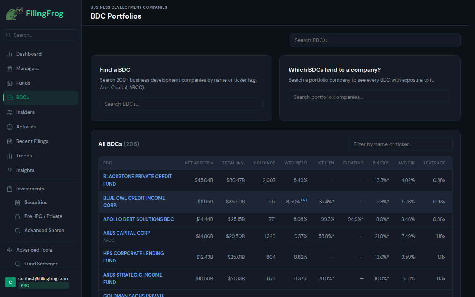The height and width of the screenshot is (297, 475).
Task: Click the Pre-IPO lock icon
Action: 17,216
